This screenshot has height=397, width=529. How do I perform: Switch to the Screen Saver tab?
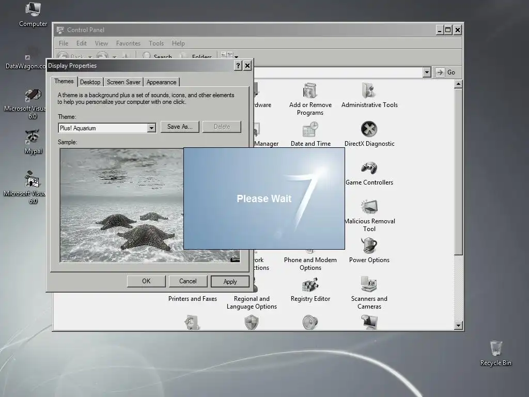[123, 82]
